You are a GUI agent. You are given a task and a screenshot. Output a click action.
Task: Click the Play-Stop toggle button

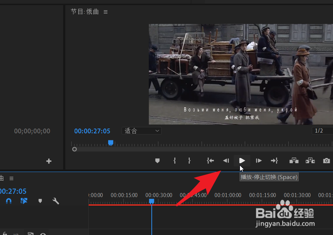point(242,161)
